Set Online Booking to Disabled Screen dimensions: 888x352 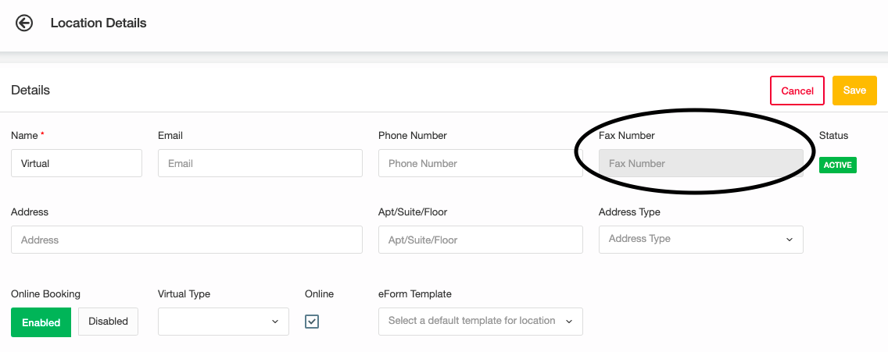[108, 322]
